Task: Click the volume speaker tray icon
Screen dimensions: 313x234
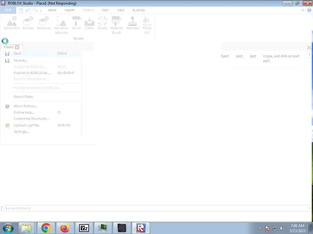Action: (282, 228)
